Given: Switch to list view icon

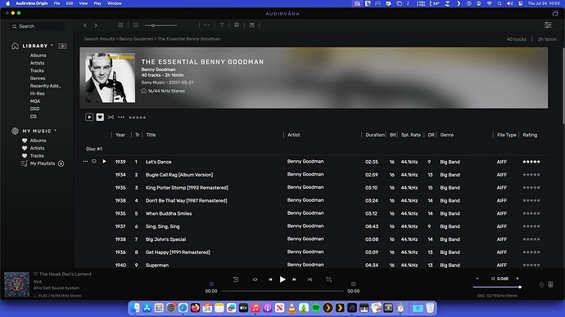Looking at the screenshot, I should click(135, 25).
